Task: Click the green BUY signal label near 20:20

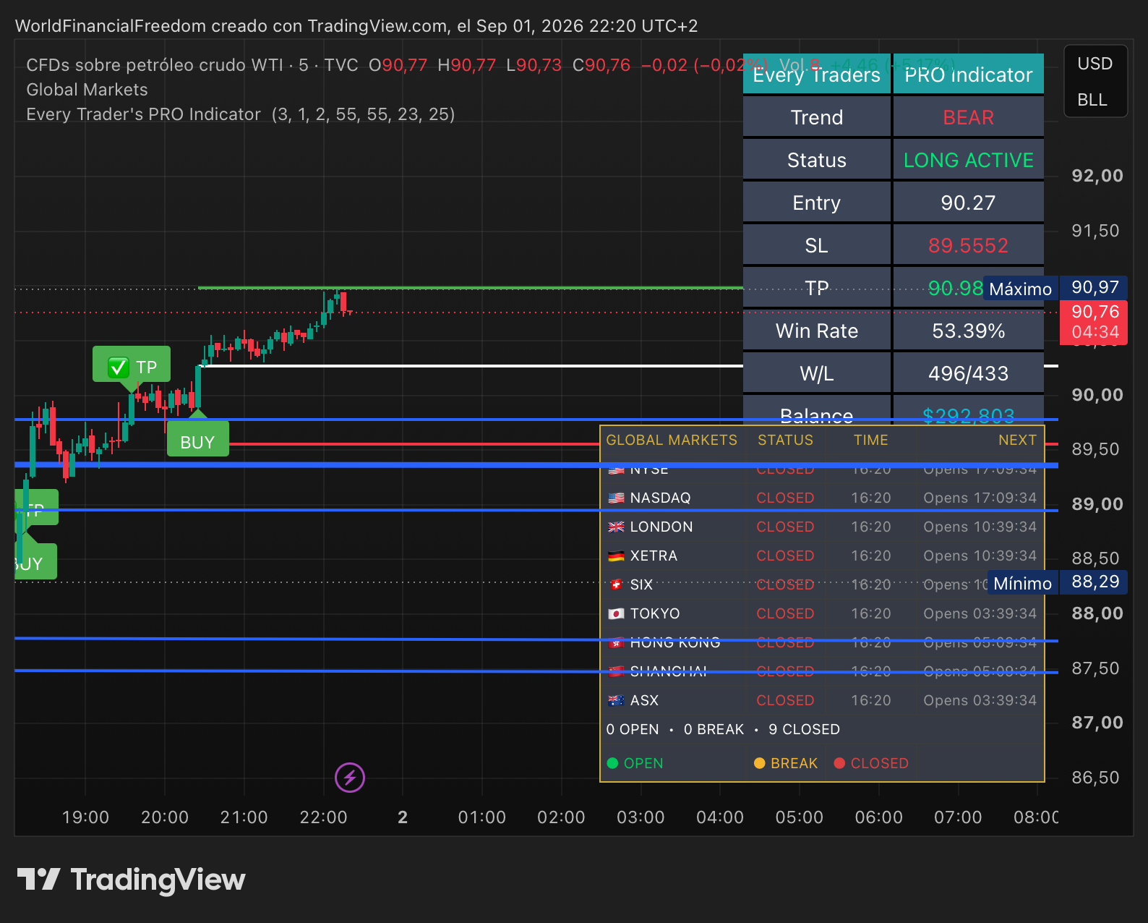Action: click(197, 439)
